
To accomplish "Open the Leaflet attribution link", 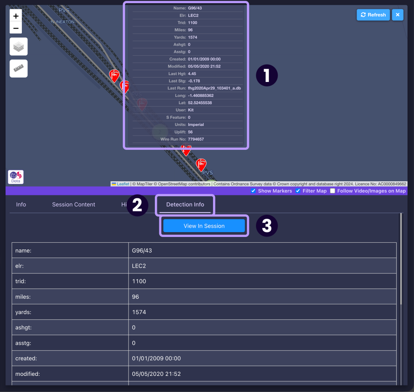I will pos(123,184).
